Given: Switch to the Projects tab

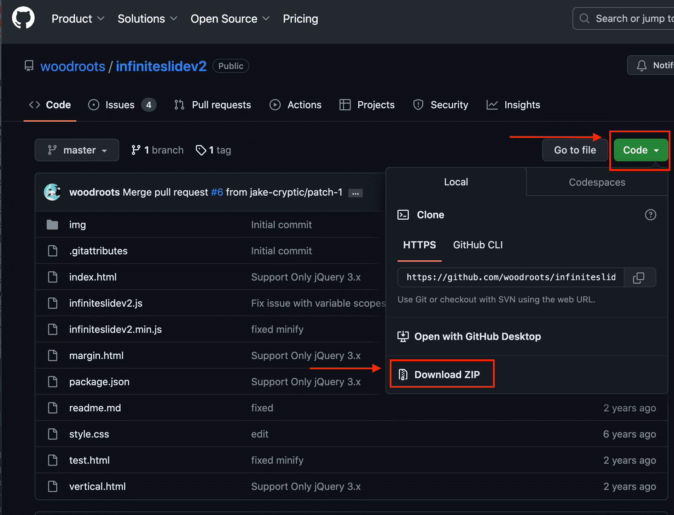Looking at the screenshot, I should point(367,105).
